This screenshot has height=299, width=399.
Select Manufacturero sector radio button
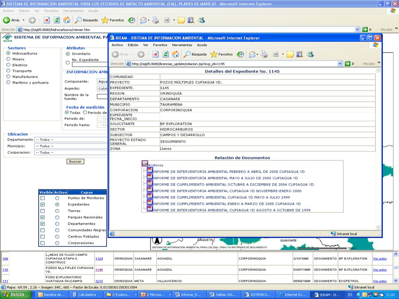[8, 76]
